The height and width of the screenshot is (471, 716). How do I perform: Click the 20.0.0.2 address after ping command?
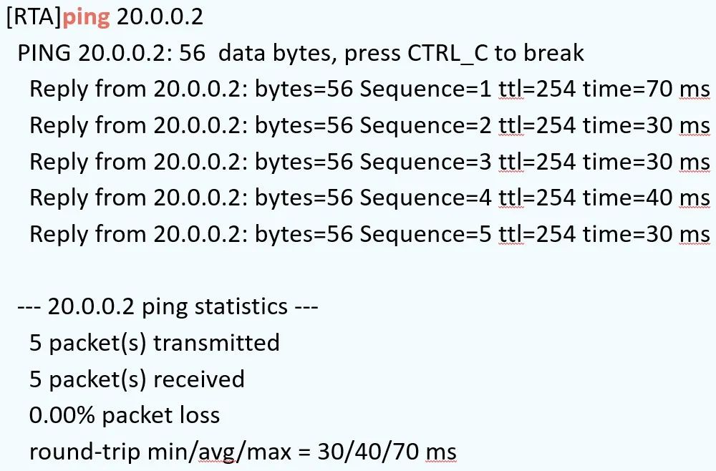160,17
